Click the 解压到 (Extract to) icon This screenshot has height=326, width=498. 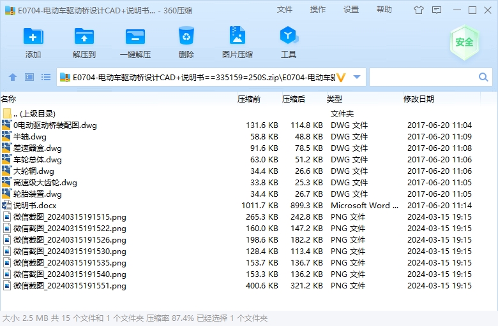(84, 36)
